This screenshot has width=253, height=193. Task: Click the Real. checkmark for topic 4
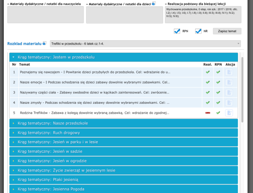[208, 103]
